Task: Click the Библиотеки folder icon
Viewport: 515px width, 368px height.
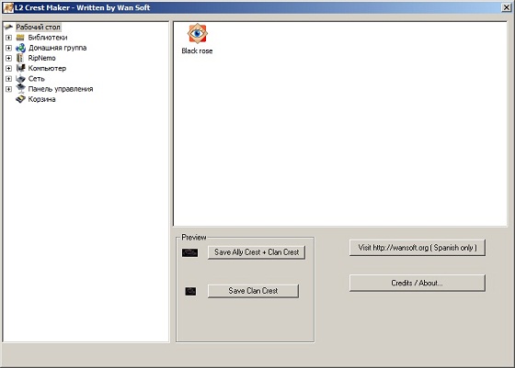Action: coord(20,38)
